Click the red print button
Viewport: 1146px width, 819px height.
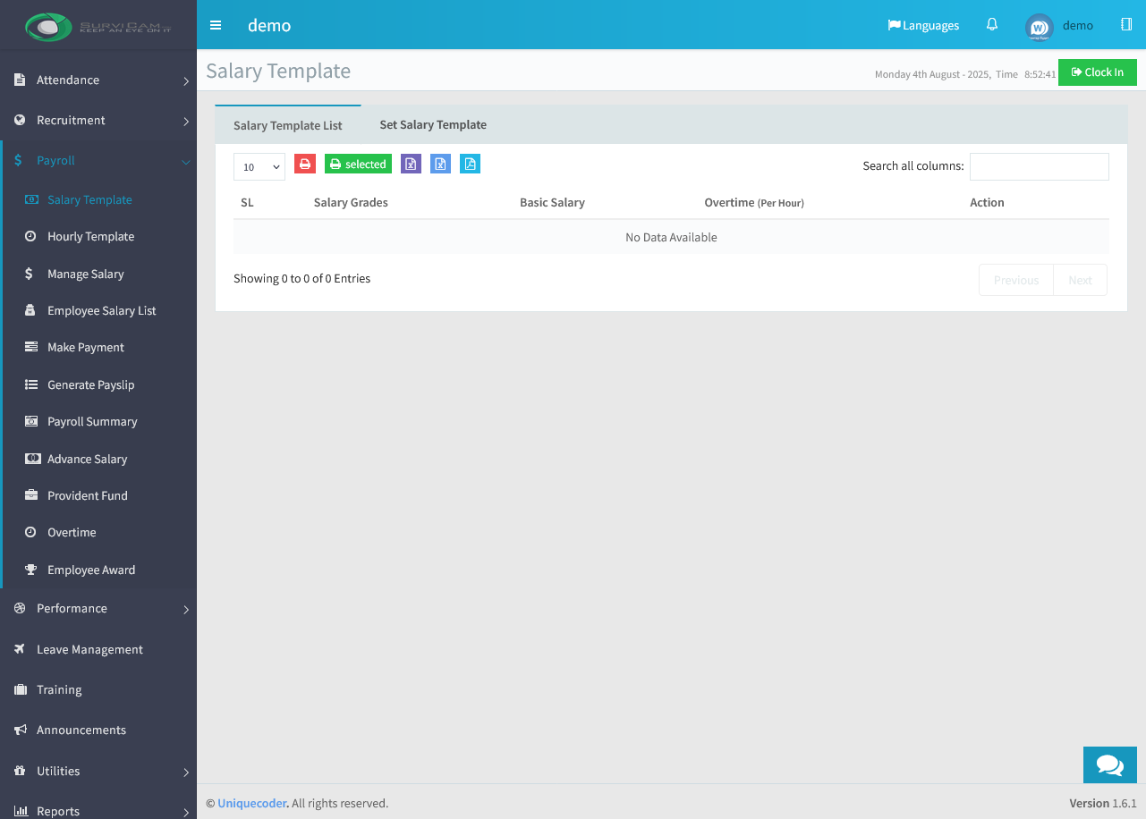coord(305,164)
